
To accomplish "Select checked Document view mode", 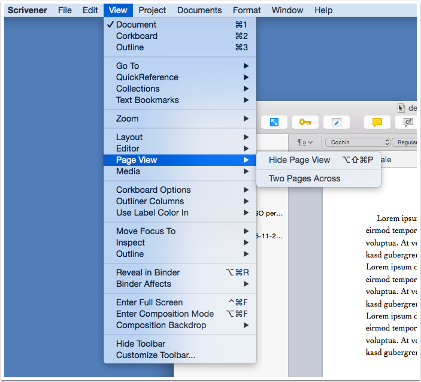I will tap(180, 25).
